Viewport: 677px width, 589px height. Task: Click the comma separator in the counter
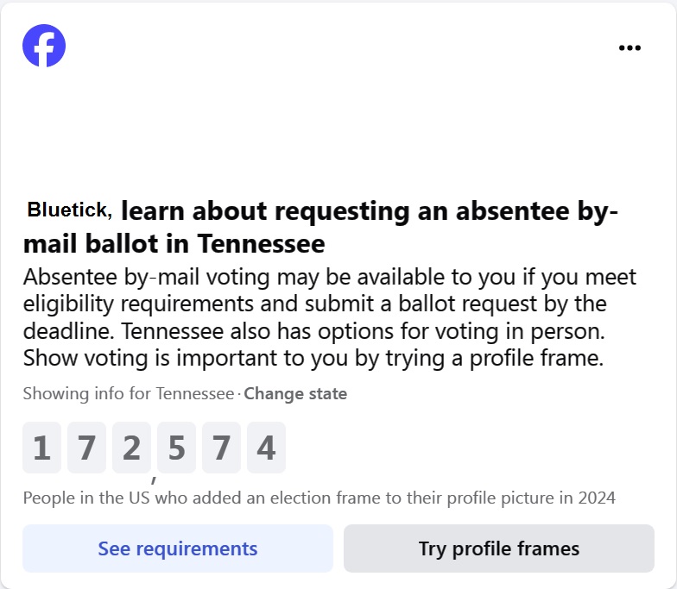[154, 478]
